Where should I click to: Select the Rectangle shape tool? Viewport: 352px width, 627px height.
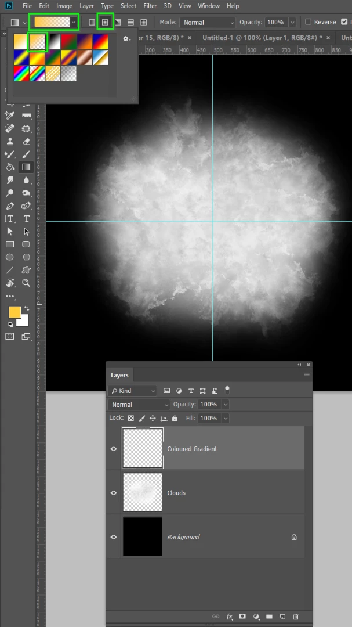[10, 244]
